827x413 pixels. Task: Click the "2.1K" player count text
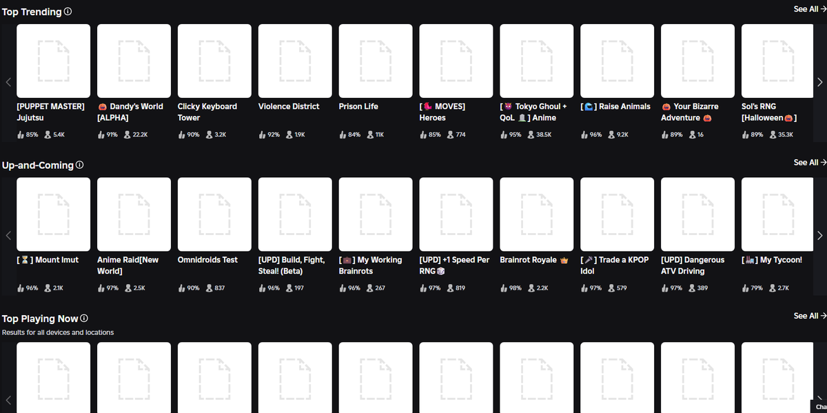pos(59,288)
